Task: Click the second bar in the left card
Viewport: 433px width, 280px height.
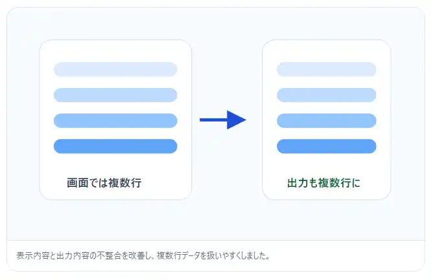Action: [x=115, y=95]
